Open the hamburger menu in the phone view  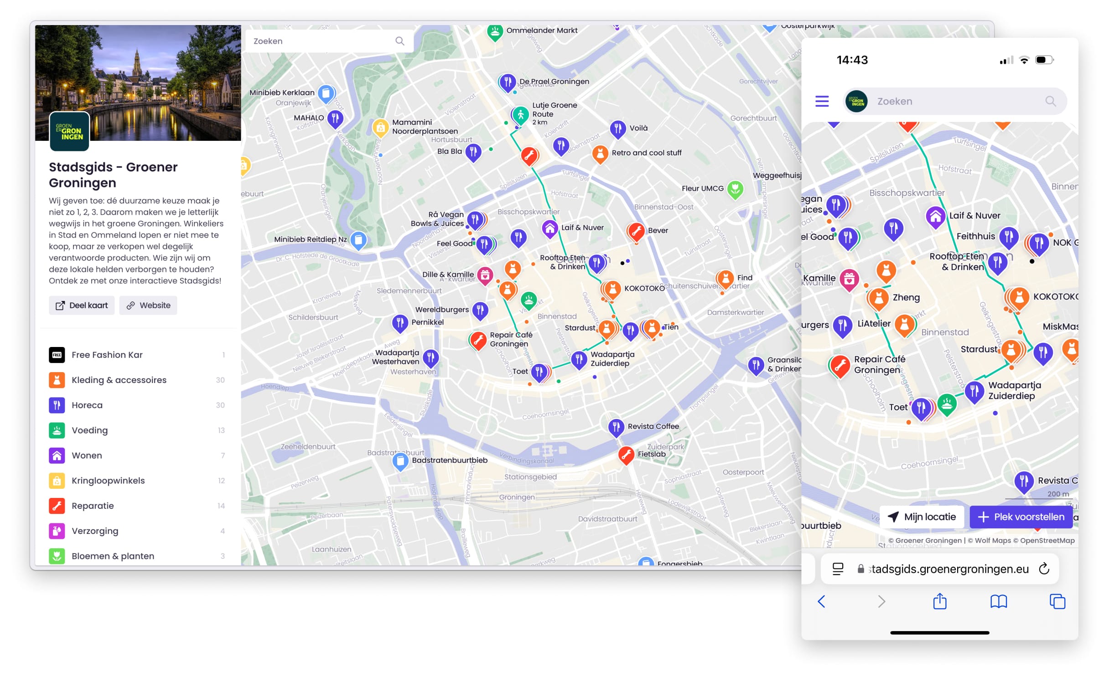[x=822, y=101]
